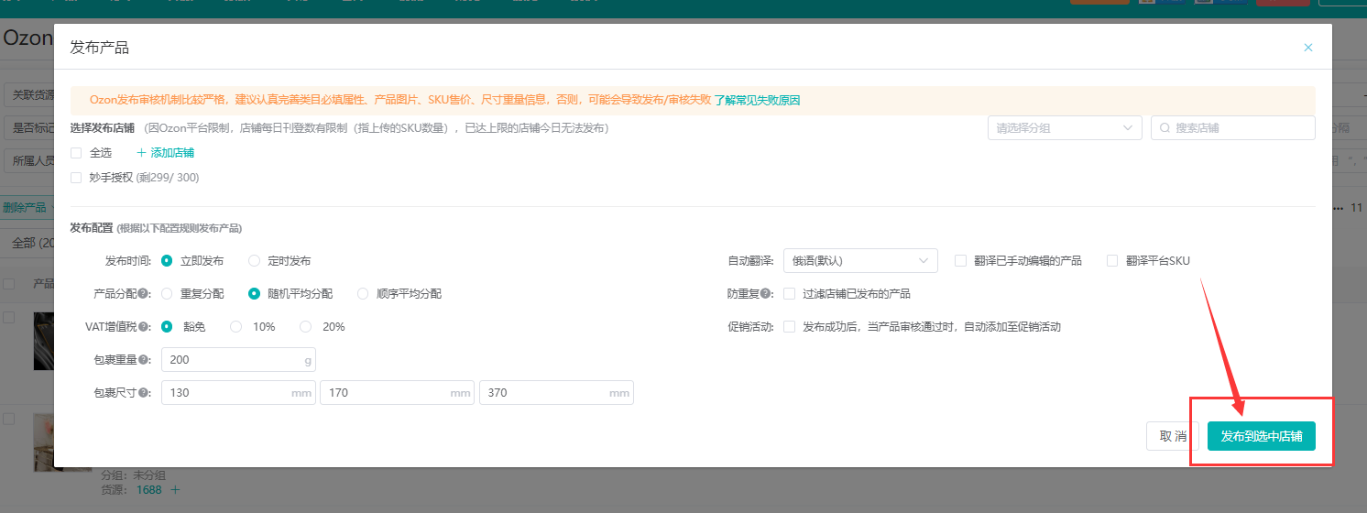Enable 过滤店铺已发布的产品 checkbox
This screenshot has height=513, width=1367.
pos(789,294)
